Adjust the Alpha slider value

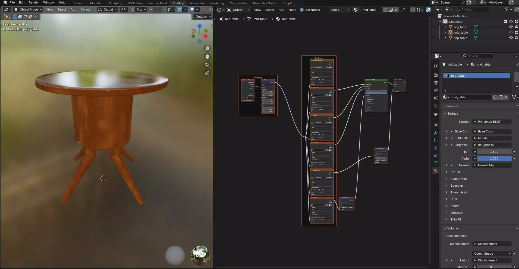494,158
